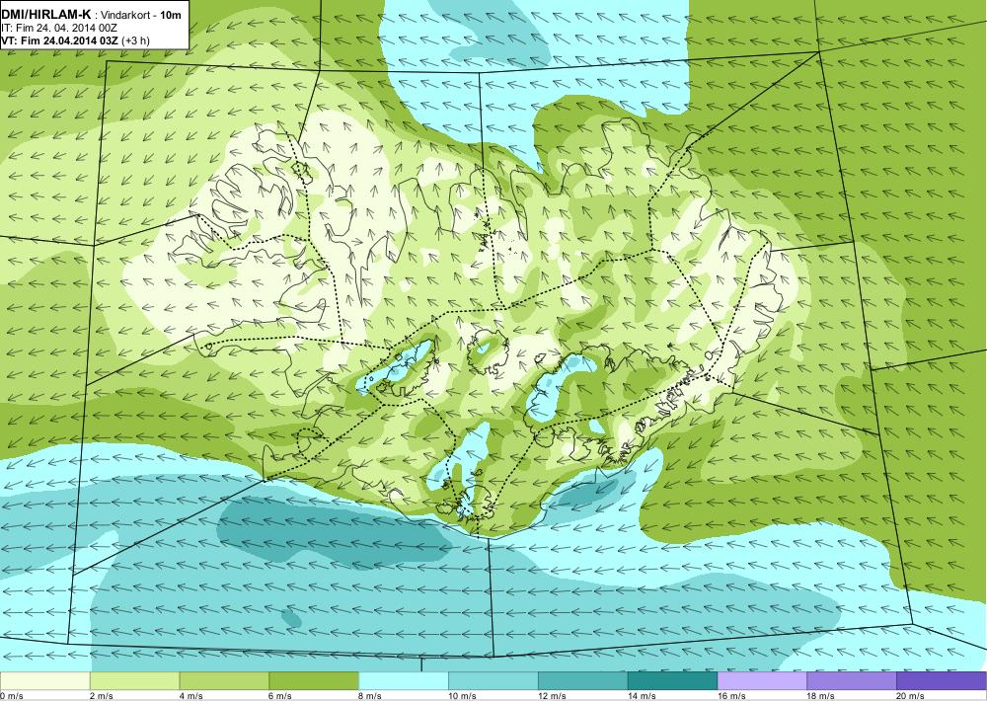Click the "12 m/s" legend label

(553, 696)
